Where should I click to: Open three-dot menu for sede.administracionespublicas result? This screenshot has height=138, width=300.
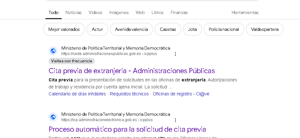175,54
